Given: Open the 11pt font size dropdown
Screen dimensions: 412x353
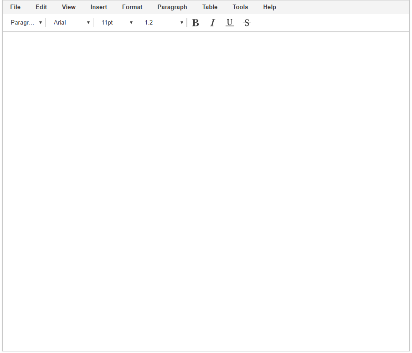Looking at the screenshot, I should click(117, 23).
